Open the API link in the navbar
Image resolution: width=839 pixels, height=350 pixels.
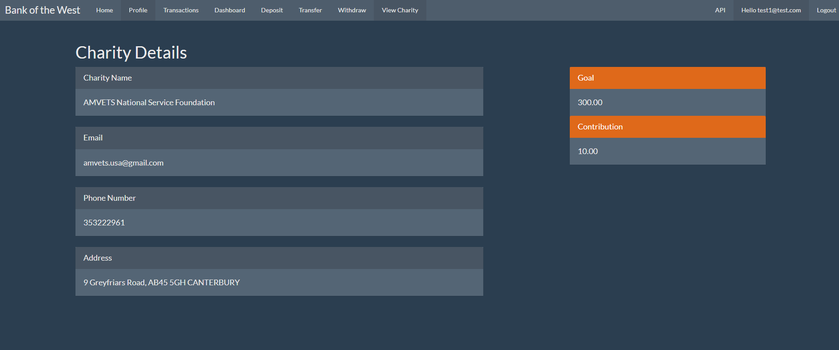(720, 10)
